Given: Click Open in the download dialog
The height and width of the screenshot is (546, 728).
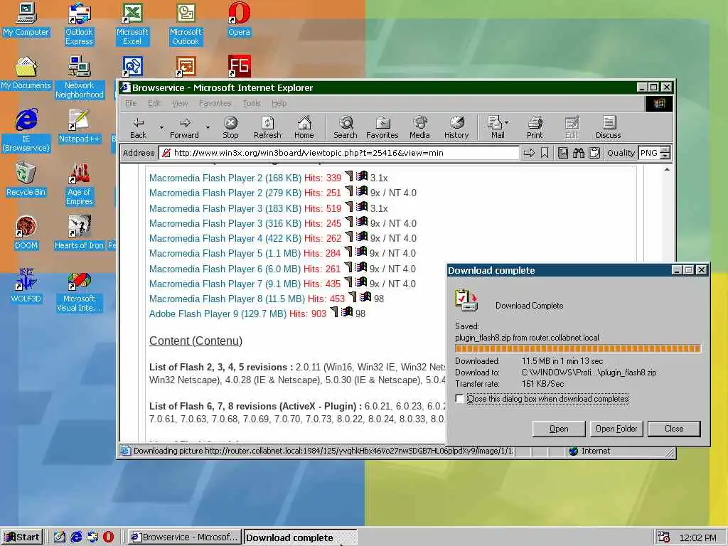Looking at the screenshot, I should pos(559,429).
